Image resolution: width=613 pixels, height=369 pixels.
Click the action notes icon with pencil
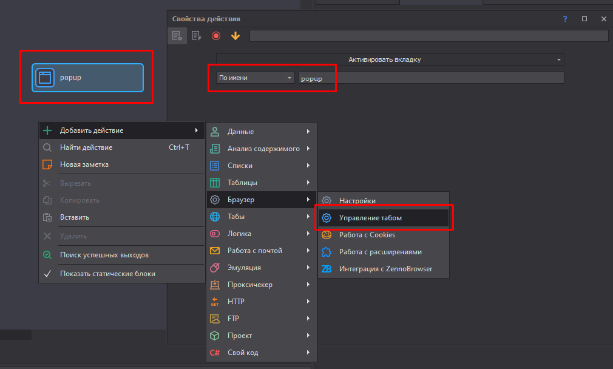pos(196,36)
